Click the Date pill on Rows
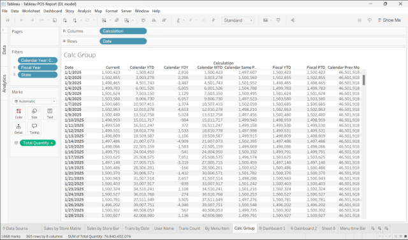This screenshot has width=408, height=240. (123, 41)
